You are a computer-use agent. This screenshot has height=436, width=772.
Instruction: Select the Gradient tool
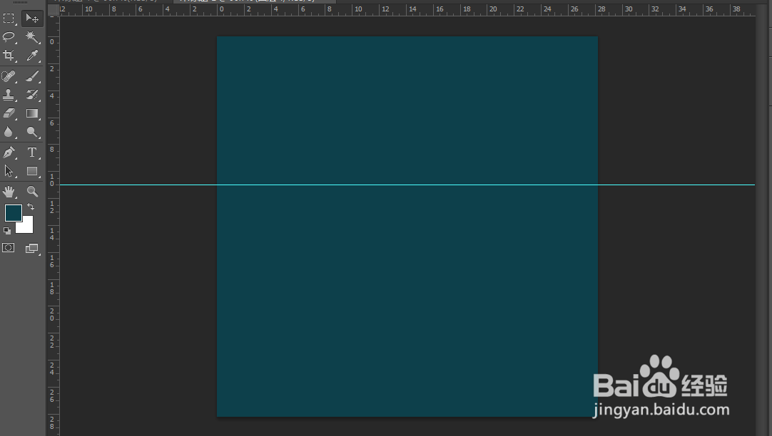tap(32, 113)
